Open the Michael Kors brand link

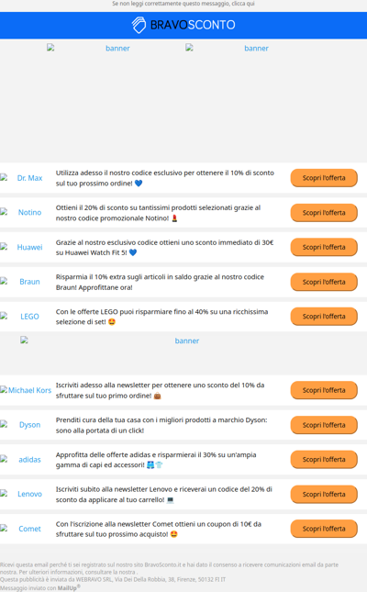pos(26,390)
